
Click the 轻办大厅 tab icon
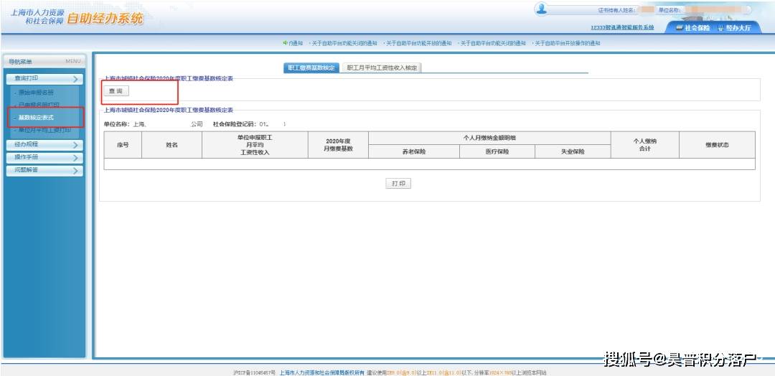(x=720, y=28)
